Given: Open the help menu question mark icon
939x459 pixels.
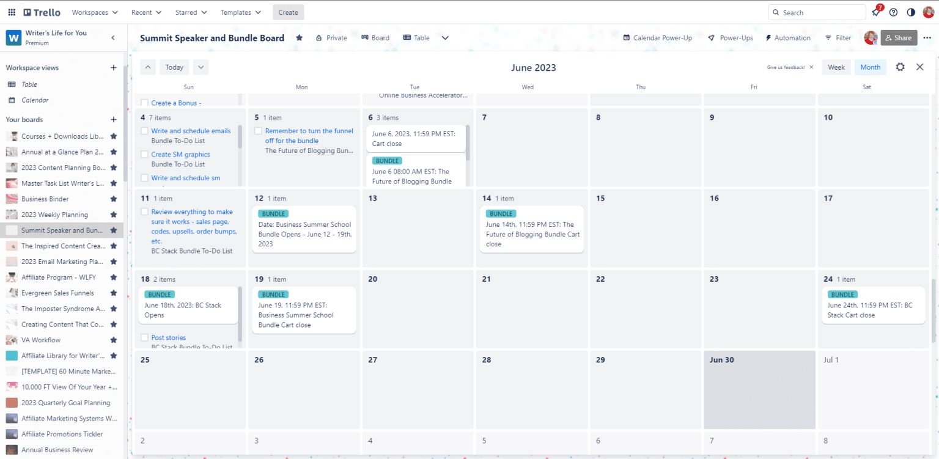Looking at the screenshot, I should [x=893, y=12].
